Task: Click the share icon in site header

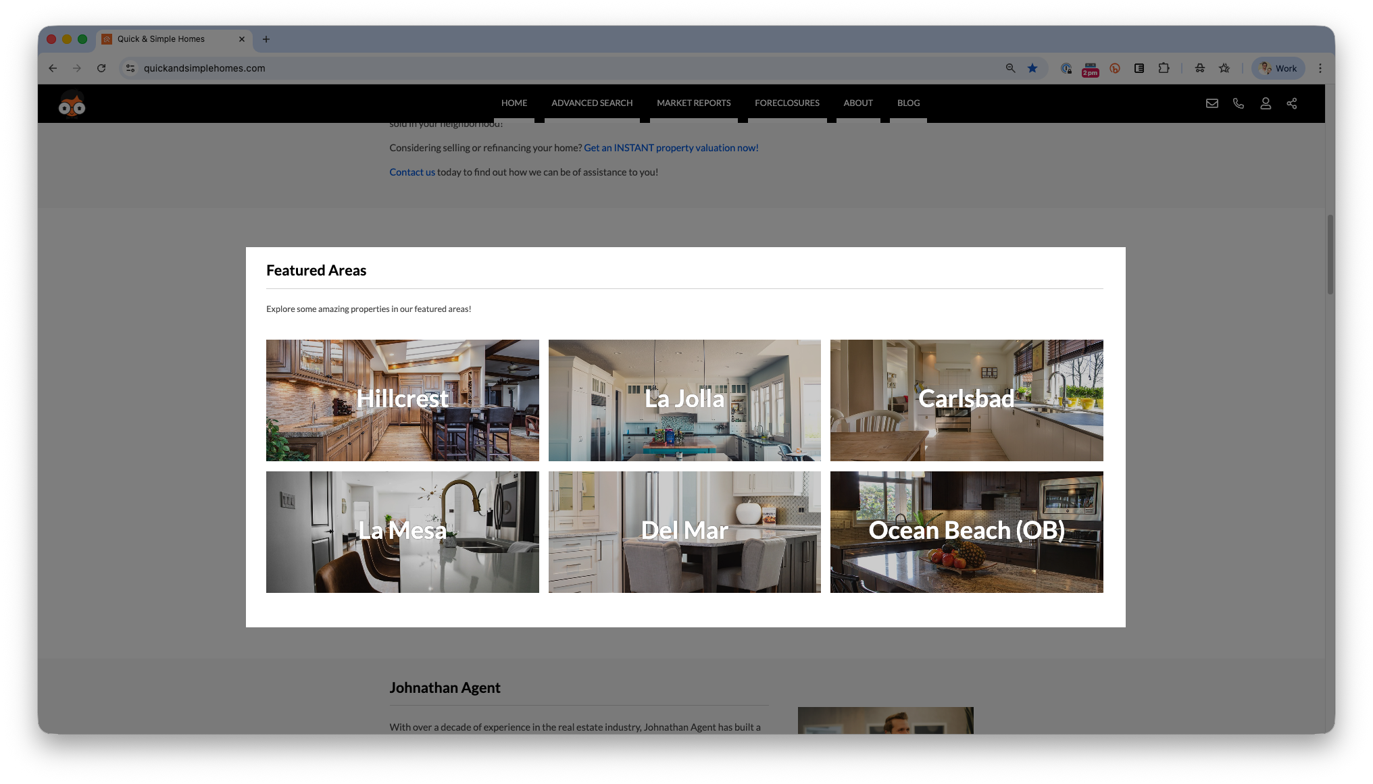Action: point(1291,103)
